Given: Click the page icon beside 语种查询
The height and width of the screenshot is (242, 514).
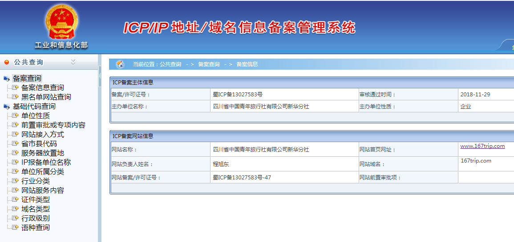Looking at the screenshot, I should pyautogui.click(x=15, y=228).
